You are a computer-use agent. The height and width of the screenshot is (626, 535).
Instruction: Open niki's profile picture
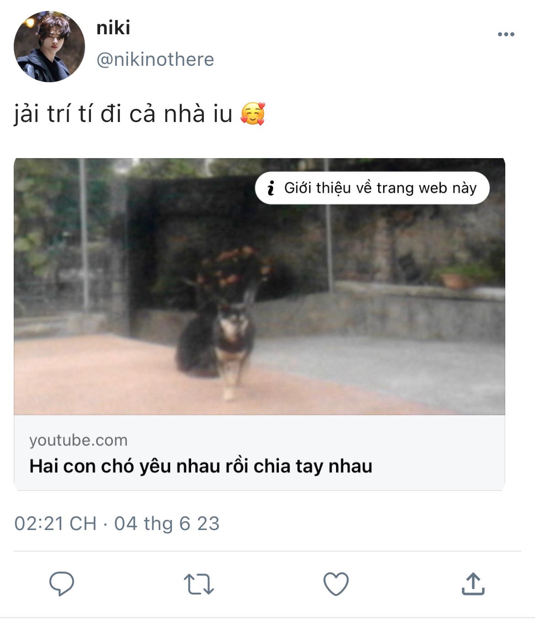[49, 47]
